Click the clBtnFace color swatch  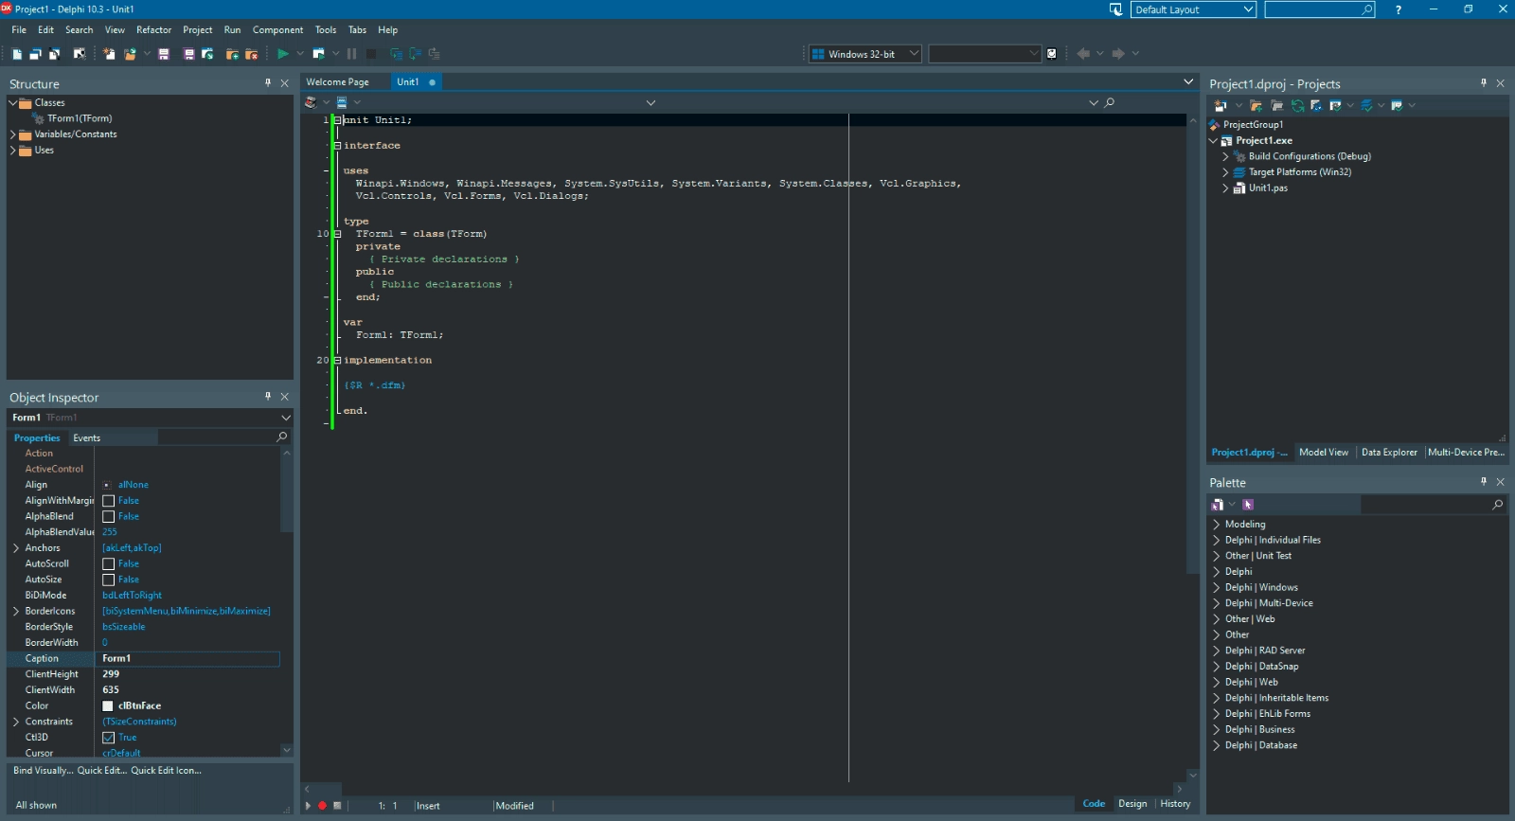coord(108,706)
